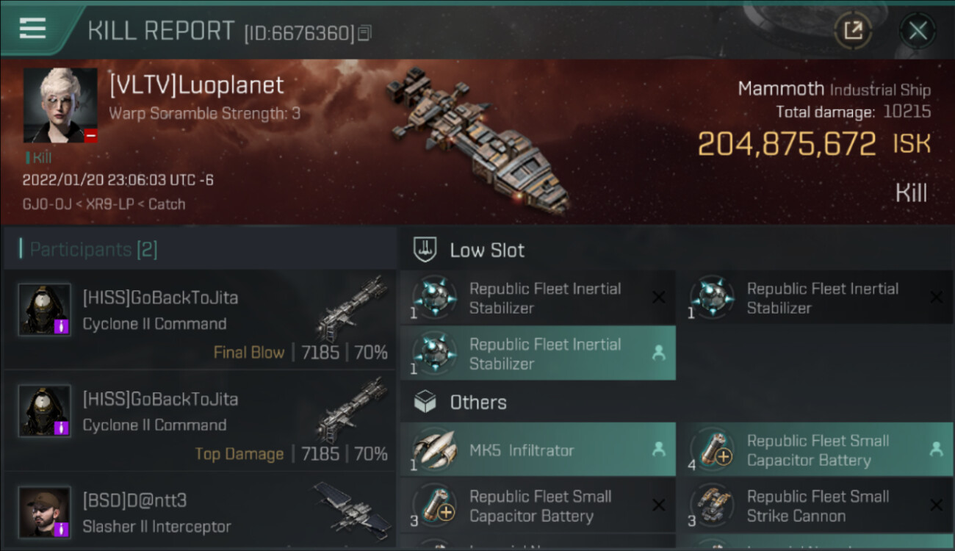The width and height of the screenshot is (955, 551).
Task: Close the kill report window
Action: [918, 30]
